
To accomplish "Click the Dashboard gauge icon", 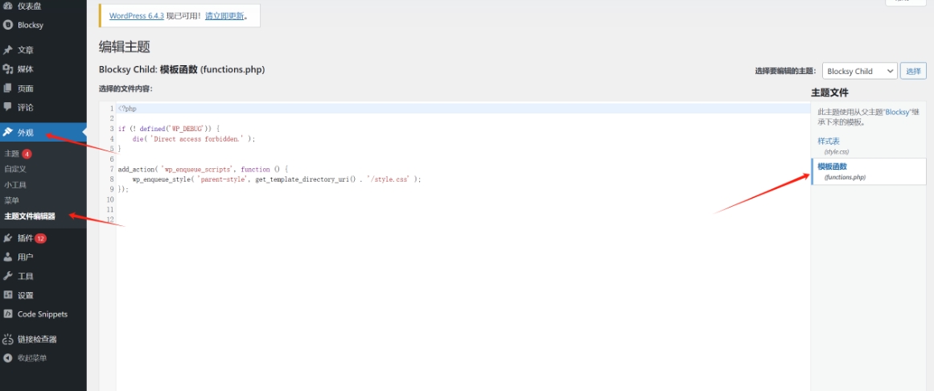I will click(8, 6).
